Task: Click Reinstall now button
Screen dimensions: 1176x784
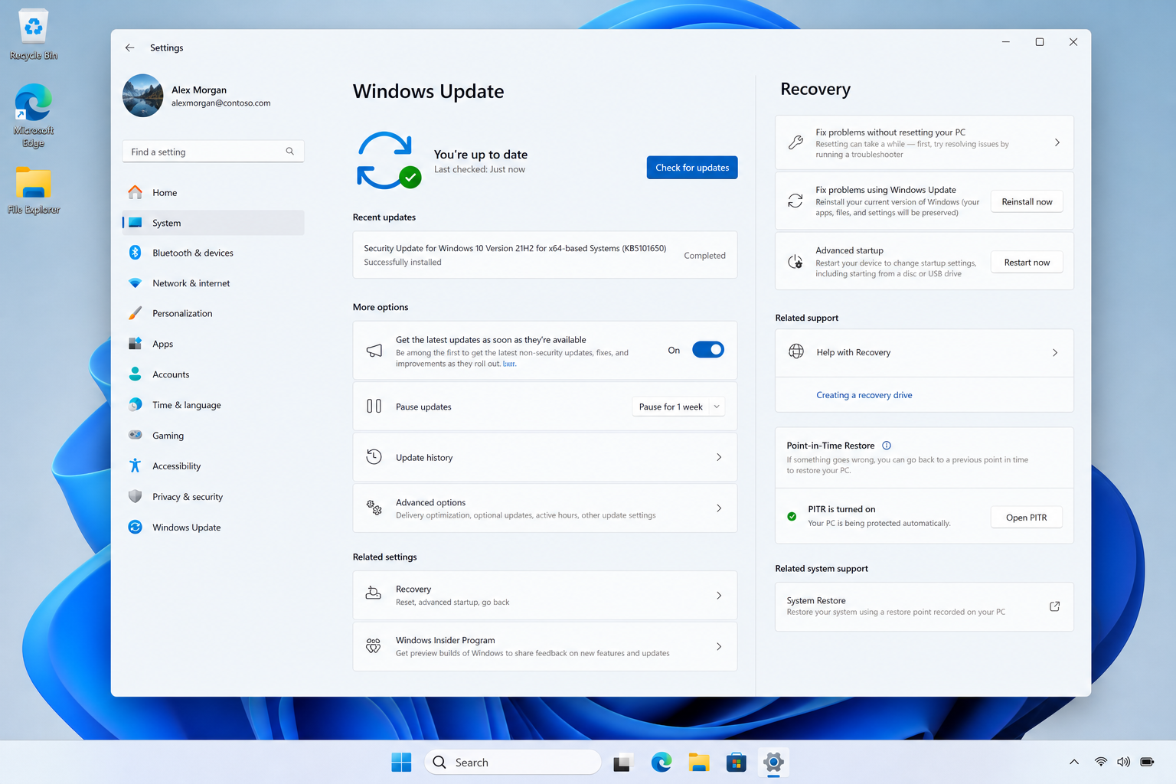Action: (1027, 201)
